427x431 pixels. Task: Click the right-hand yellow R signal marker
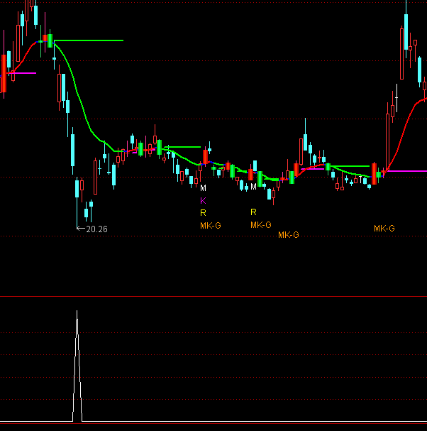coord(253,212)
